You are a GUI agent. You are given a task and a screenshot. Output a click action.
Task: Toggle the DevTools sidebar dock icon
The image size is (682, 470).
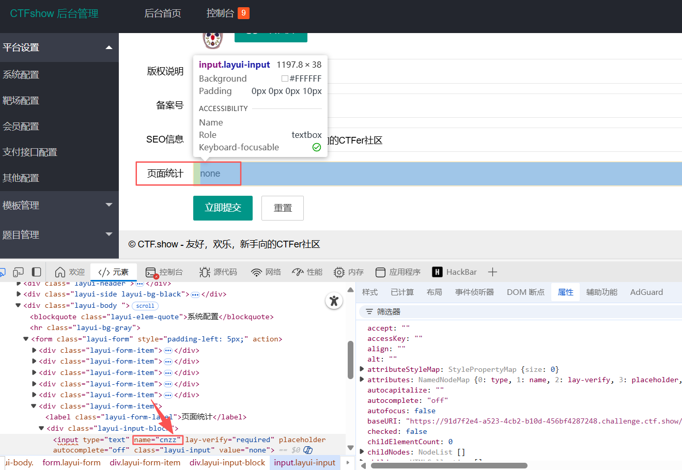click(36, 272)
